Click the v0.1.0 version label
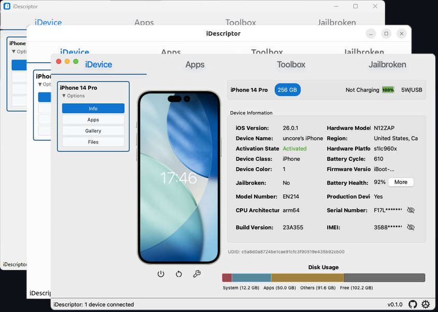This screenshot has height=312, width=438. pos(395,304)
